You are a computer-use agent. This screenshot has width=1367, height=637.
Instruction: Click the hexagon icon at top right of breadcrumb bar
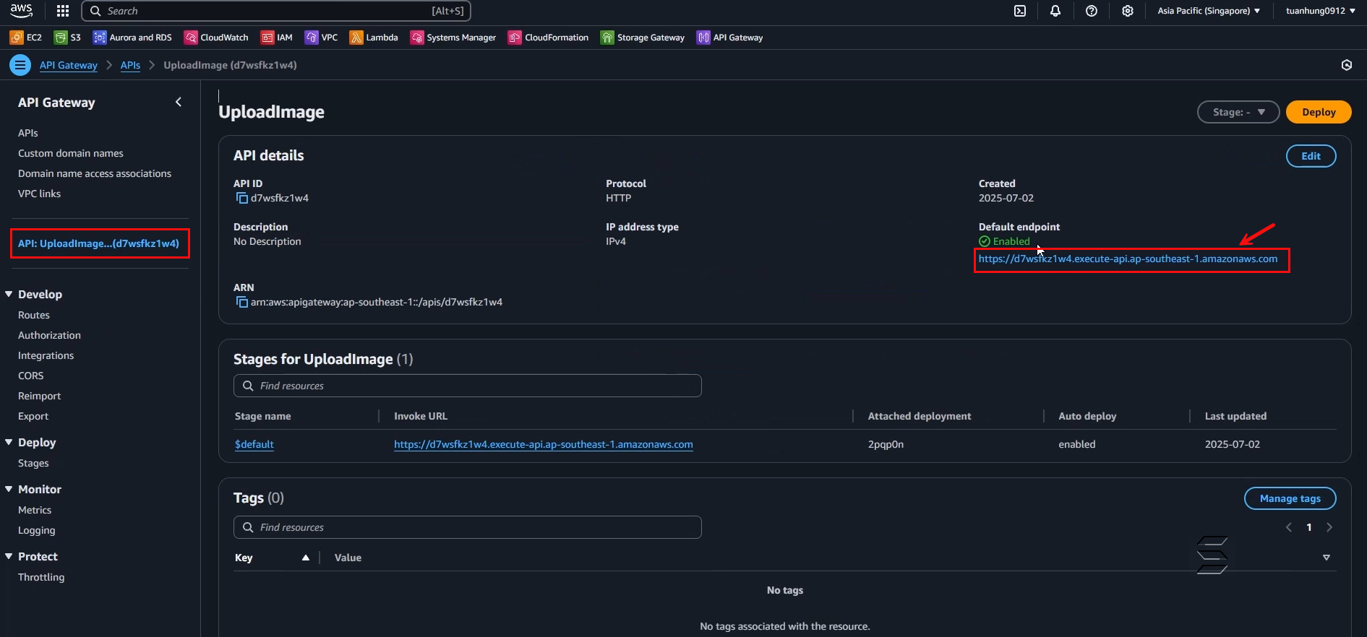(1347, 65)
